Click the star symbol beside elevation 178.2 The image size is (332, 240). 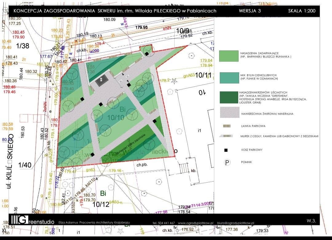(174, 81)
